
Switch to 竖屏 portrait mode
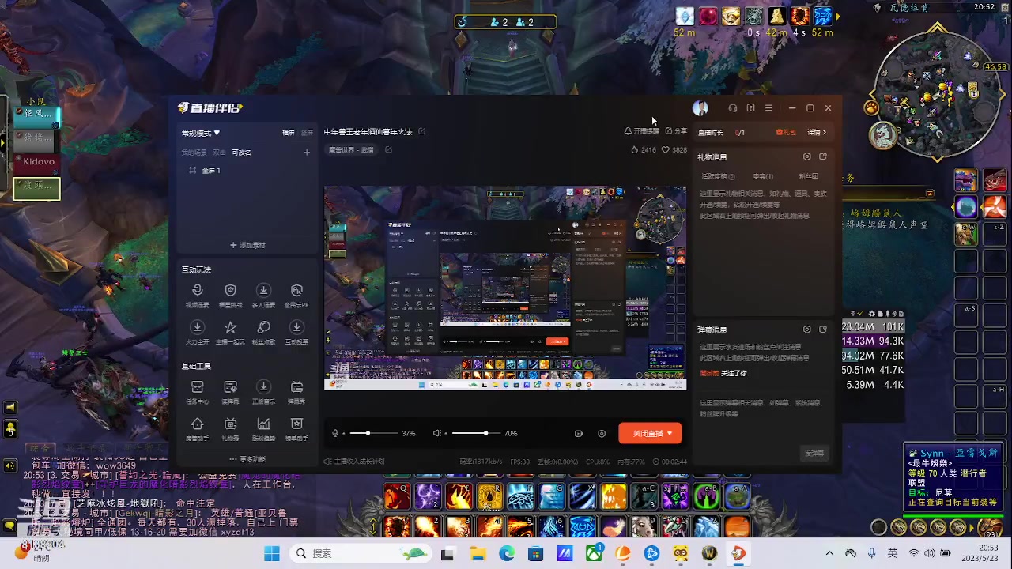[x=307, y=133]
